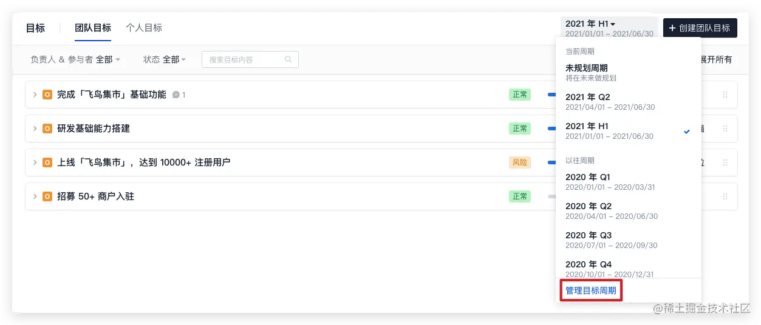This screenshot has width=761, height=325.
Task: Click 正常 status tag on 完成「飞鸟集市」基础功能
Action: click(x=520, y=95)
